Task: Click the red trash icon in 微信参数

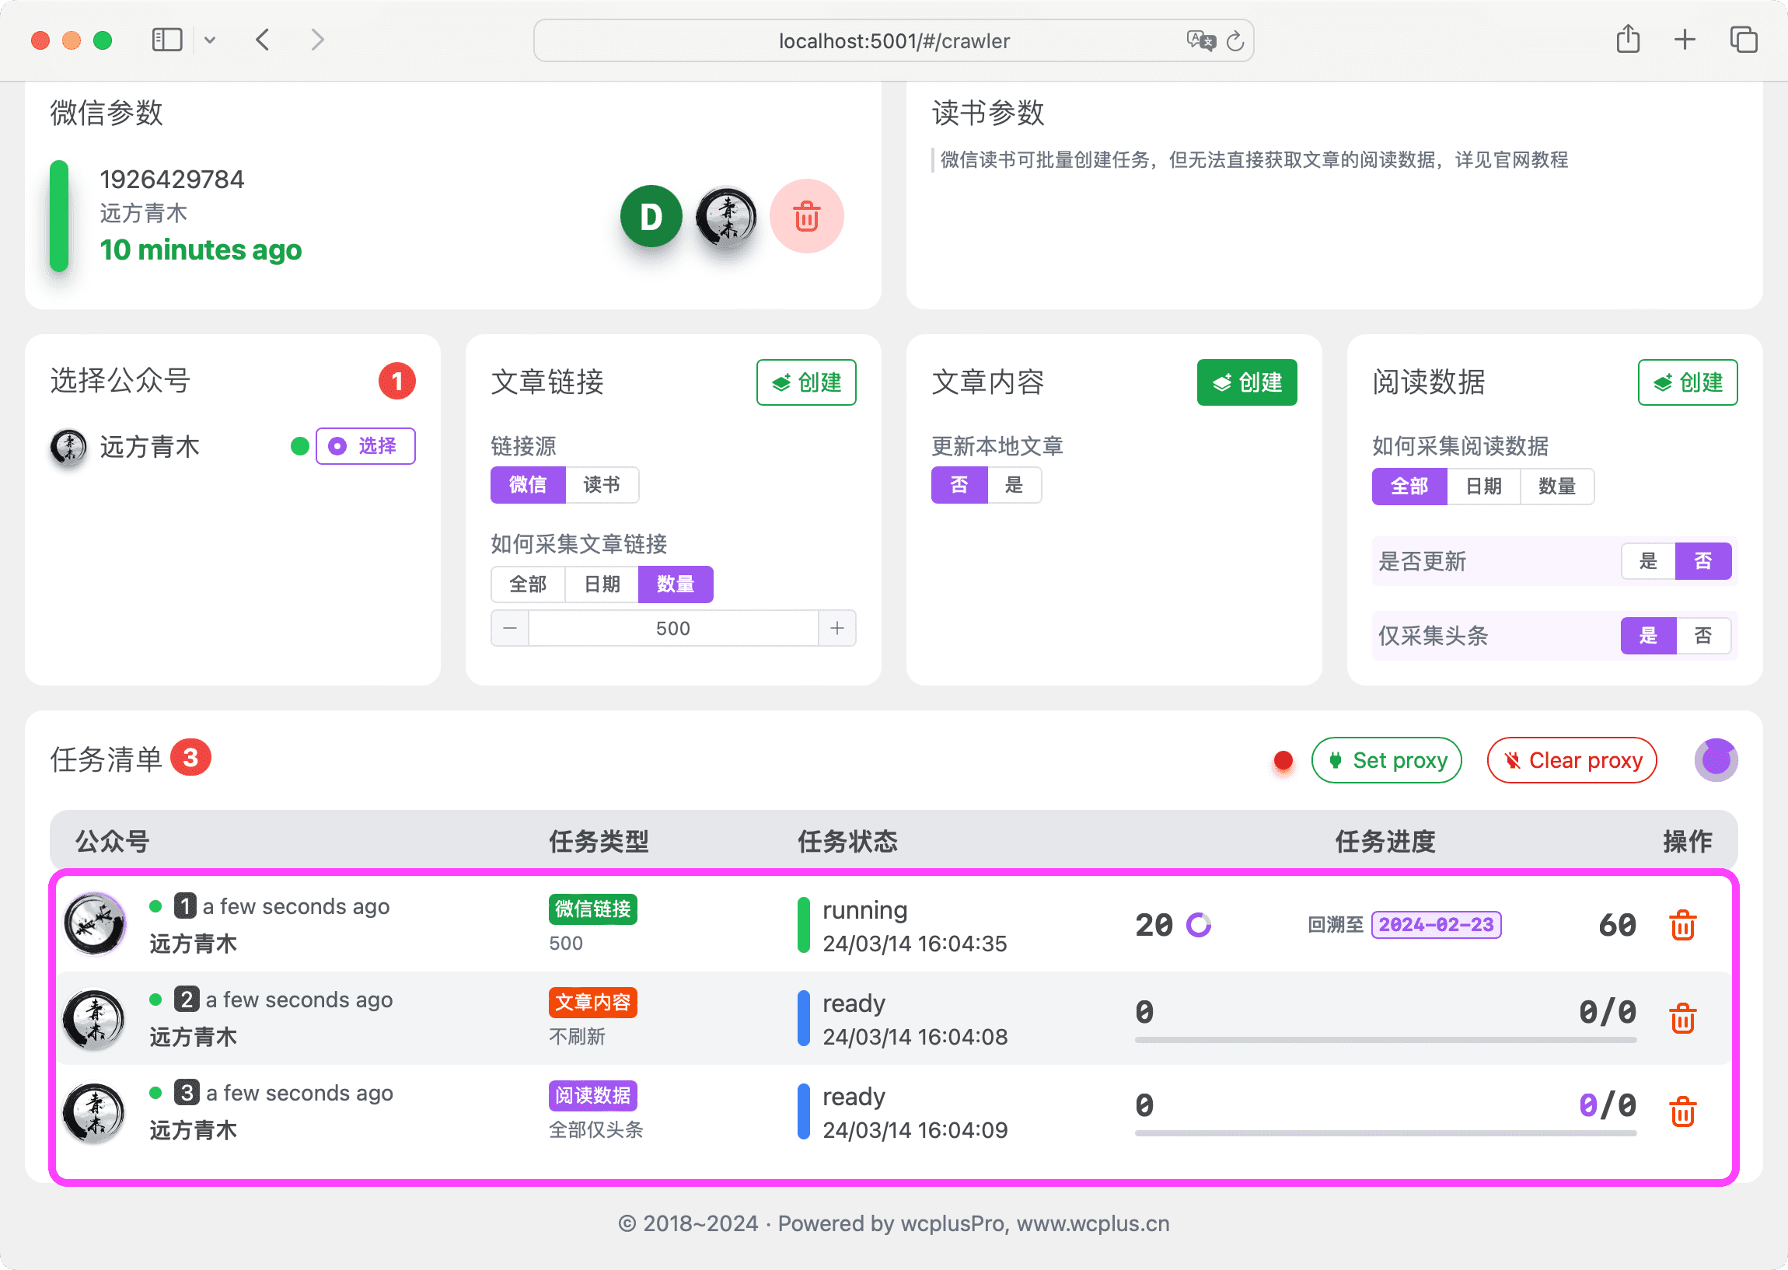Action: (x=806, y=217)
